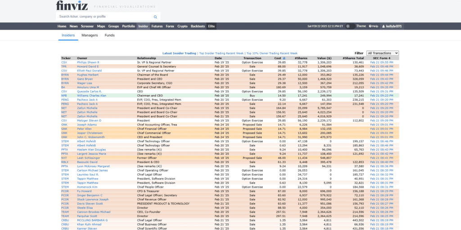The width and height of the screenshot is (461, 230).
Task: Click the Relationship column header
Action: coord(146,58)
